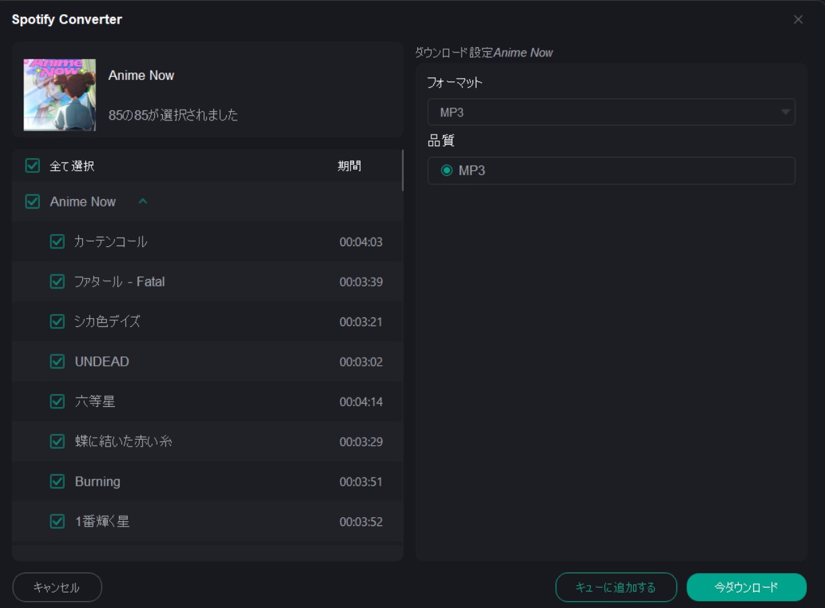Uncheck the 1番輝く星 track checkbox
Screen dimensions: 825x608
pyautogui.click(x=57, y=521)
